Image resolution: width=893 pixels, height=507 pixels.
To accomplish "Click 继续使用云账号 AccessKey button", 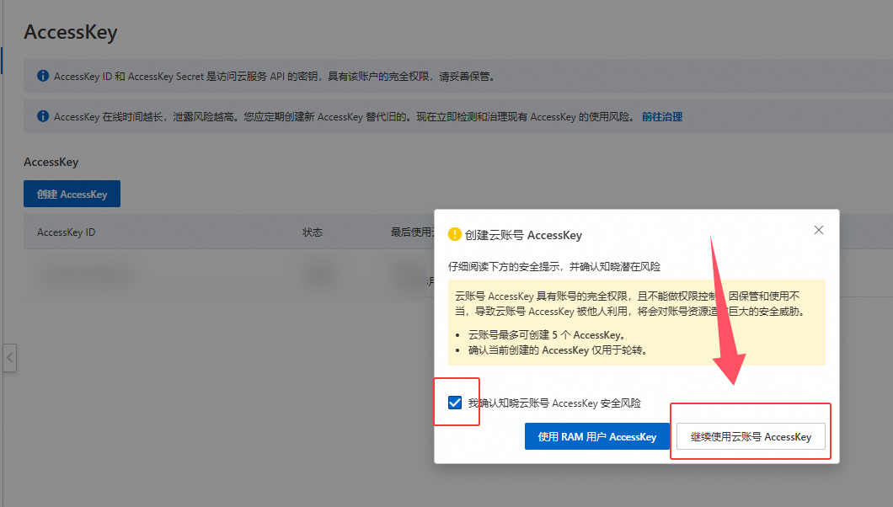I will 751,436.
